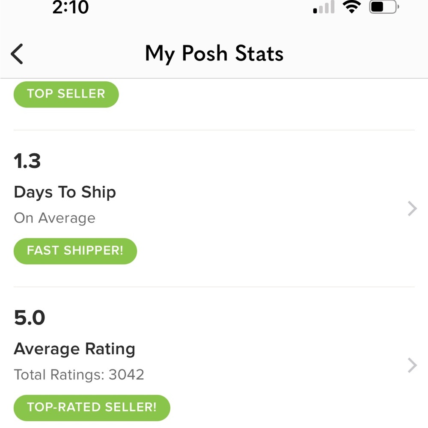Viewport: 428px width, 428px height.
Task: Tap the TOP SELLER badge
Action: point(66,94)
